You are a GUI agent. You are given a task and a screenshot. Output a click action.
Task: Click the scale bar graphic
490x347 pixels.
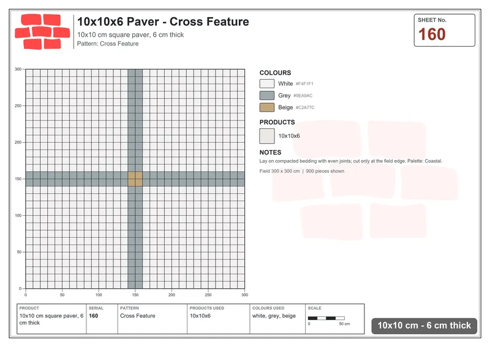pos(326,318)
